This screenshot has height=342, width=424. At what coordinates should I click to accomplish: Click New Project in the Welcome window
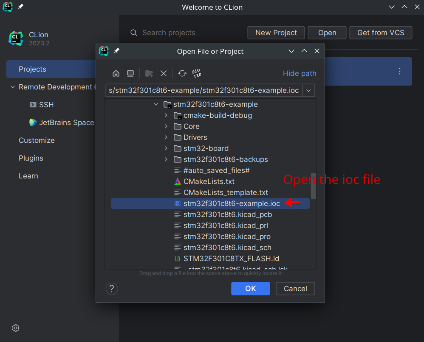coord(276,33)
